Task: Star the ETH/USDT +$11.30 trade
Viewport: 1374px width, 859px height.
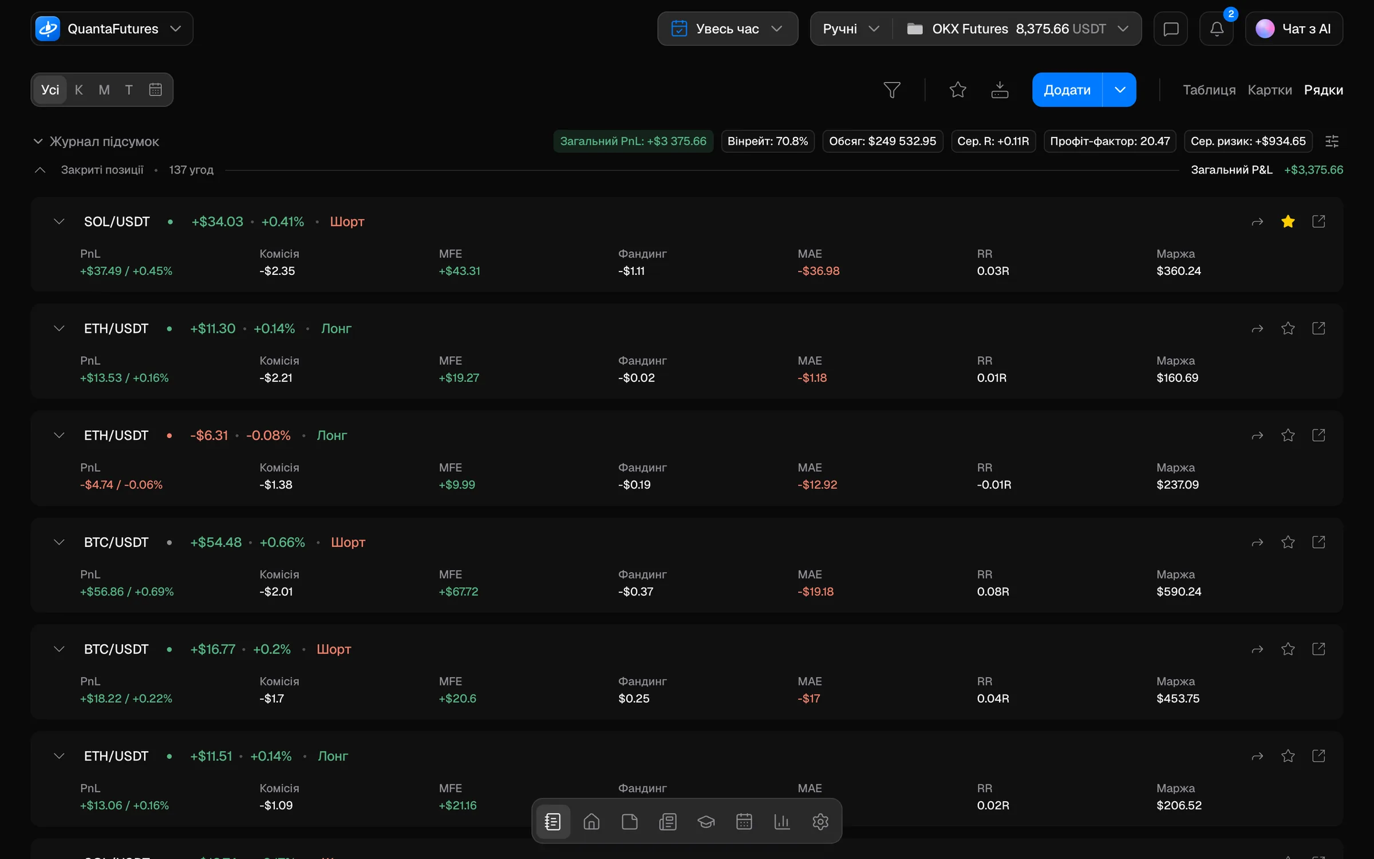Action: (x=1288, y=328)
